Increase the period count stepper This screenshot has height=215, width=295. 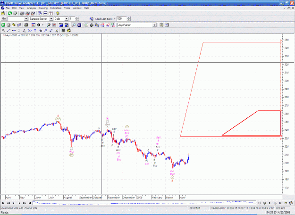pos(77,18)
